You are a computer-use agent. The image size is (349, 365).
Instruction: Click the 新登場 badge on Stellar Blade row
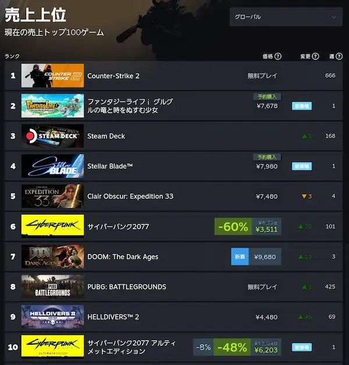pyautogui.click(x=302, y=166)
